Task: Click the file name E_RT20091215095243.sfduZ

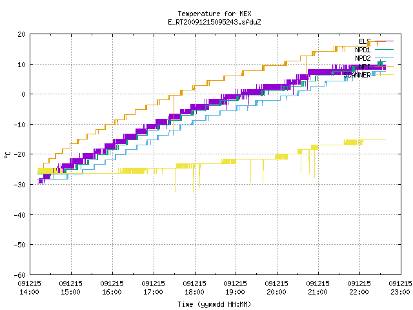Action: [x=214, y=22]
